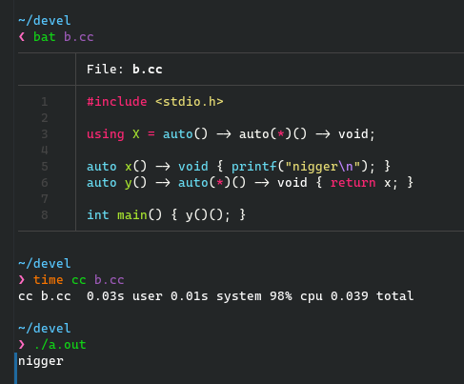Click the main function name on line 8
The width and height of the screenshot is (464, 384).
tap(132, 215)
